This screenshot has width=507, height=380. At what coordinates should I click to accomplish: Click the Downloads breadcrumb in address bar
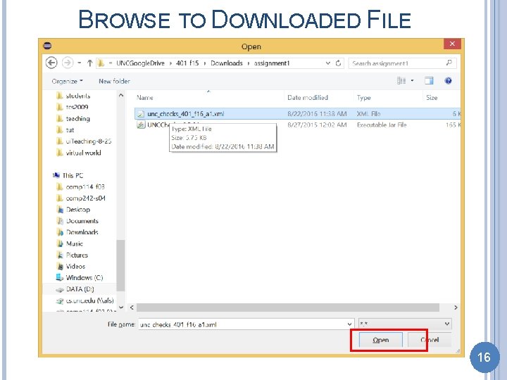point(226,63)
